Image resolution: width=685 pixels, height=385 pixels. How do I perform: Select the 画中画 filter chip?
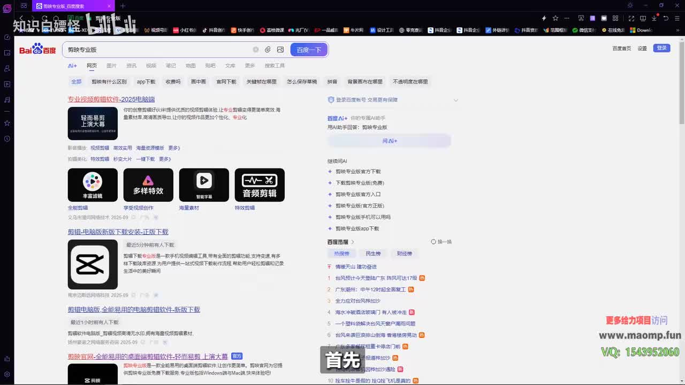[198, 82]
